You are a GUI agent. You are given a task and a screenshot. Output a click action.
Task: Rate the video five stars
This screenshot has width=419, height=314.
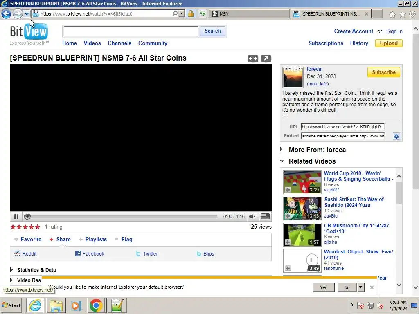coord(37,227)
